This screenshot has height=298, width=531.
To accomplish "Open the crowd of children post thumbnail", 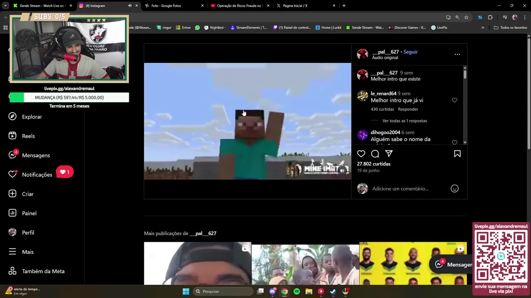I will pyautogui.click(x=305, y=263).
